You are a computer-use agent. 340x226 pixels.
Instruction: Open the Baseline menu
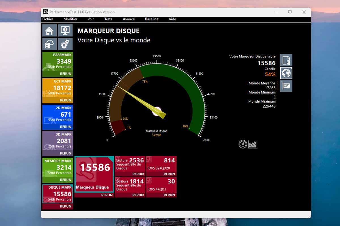(152, 19)
